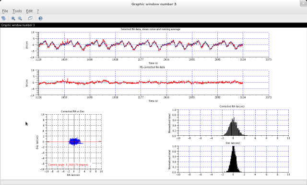The height and width of the screenshot is (185, 307).
Task: Click the top plot title about running average
Action: pyautogui.click(x=150, y=29)
